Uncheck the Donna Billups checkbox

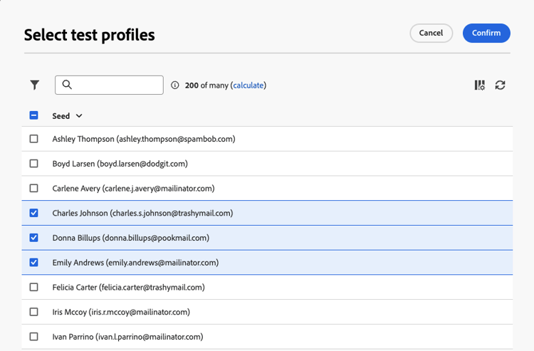pyautogui.click(x=33, y=238)
